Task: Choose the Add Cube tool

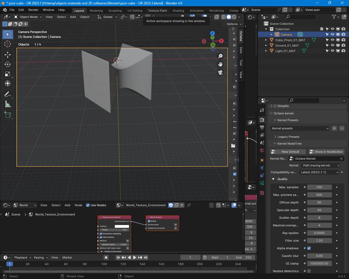Action: pyautogui.click(x=8, y=115)
